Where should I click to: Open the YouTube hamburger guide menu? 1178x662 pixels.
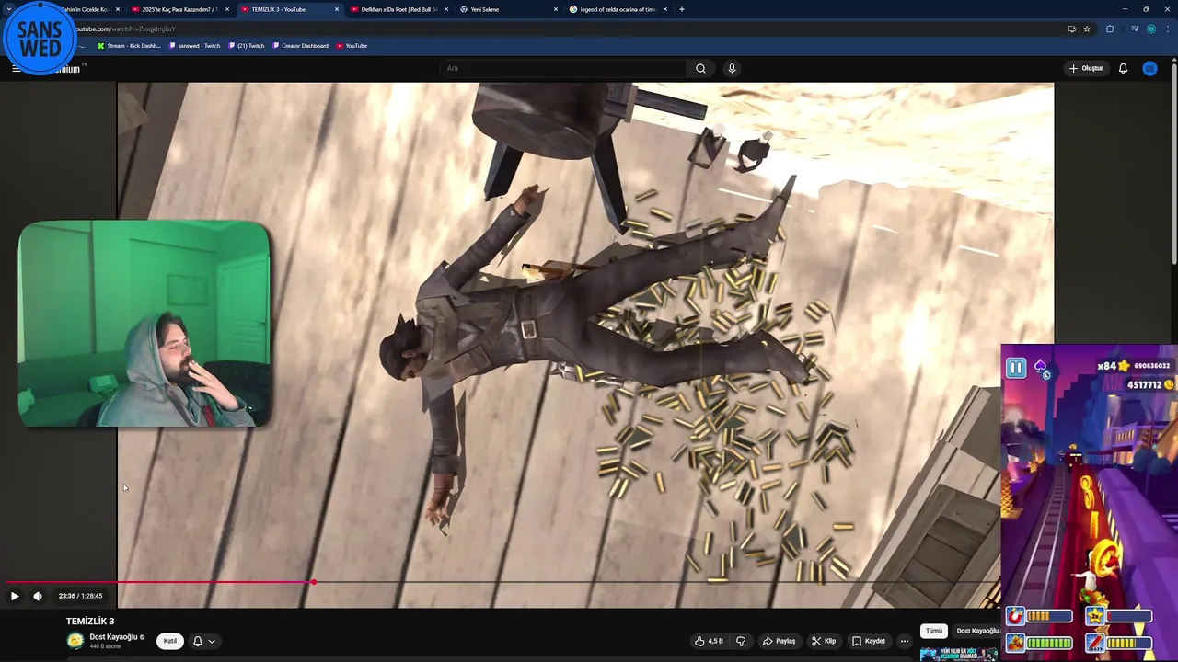(x=16, y=68)
